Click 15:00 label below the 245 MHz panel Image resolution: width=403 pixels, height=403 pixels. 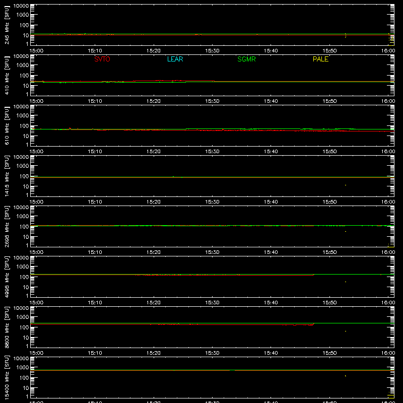coord(36,51)
